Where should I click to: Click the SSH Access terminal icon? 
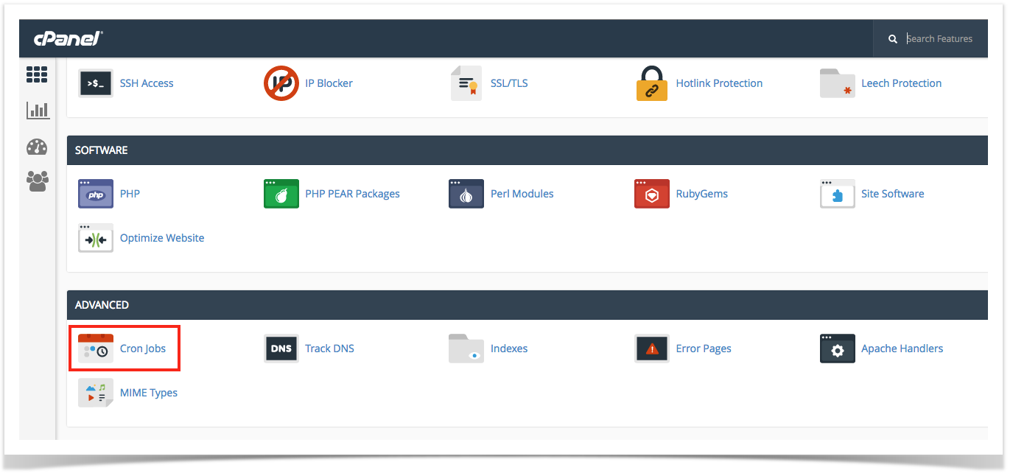(96, 83)
